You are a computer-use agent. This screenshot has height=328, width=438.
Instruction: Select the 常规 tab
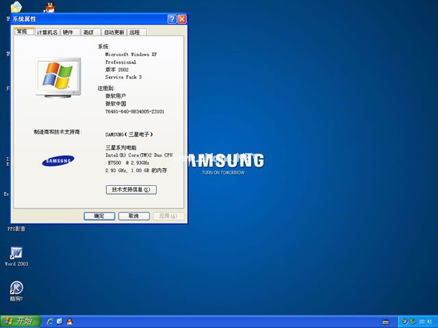(21, 31)
